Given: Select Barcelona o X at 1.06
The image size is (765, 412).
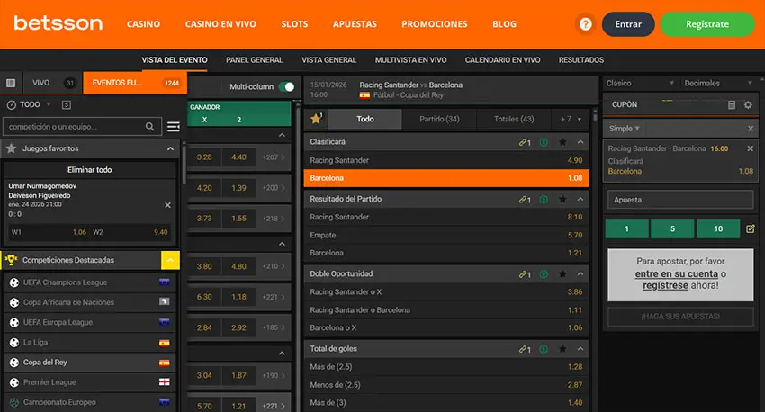Looking at the screenshot, I should coord(445,327).
